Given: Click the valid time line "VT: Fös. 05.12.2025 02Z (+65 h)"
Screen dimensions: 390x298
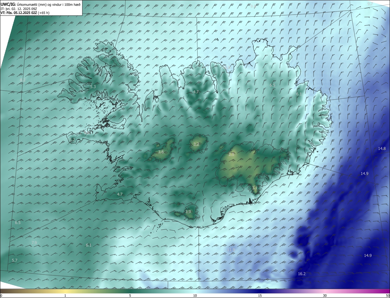Looking at the screenshot, I should [x=25, y=13].
